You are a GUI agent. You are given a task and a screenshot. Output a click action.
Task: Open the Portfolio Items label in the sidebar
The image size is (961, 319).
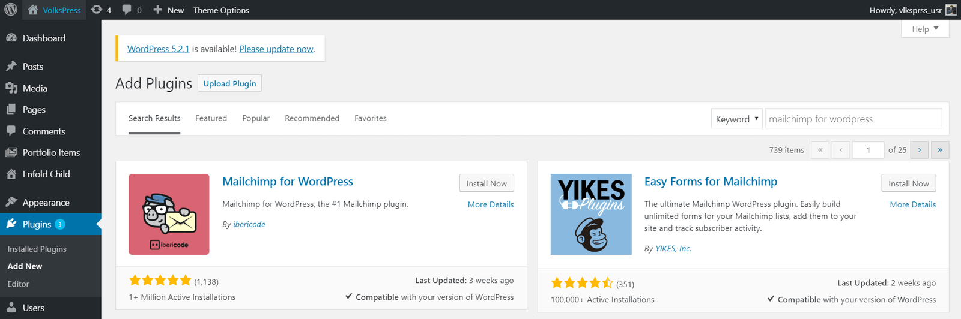coord(51,152)
